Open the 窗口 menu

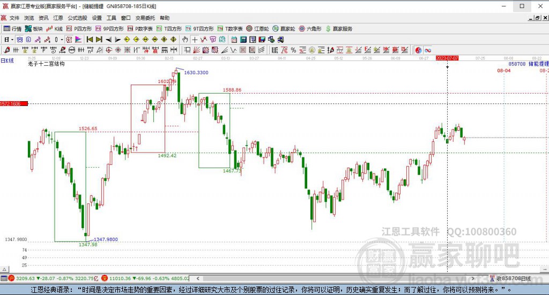pos(125,18)
